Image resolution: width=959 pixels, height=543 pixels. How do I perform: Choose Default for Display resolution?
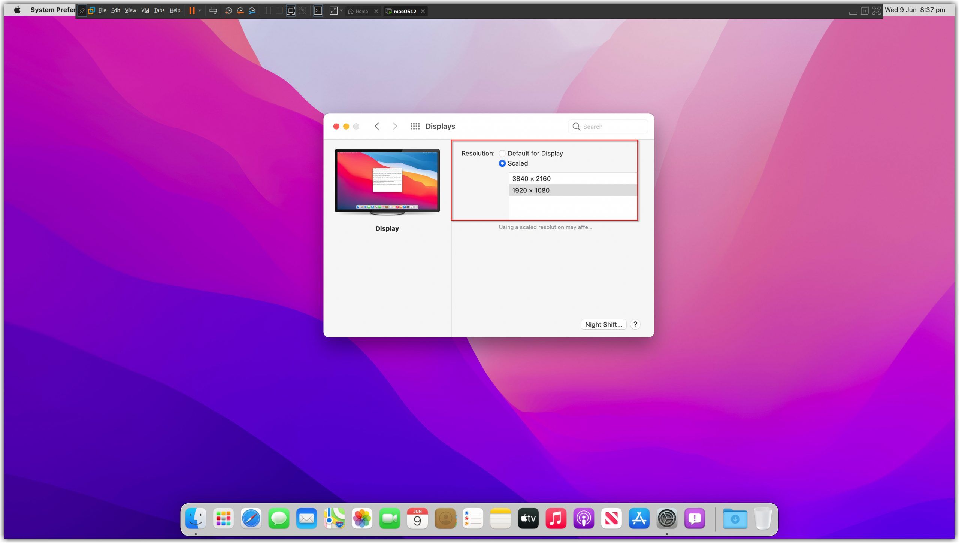503,153
